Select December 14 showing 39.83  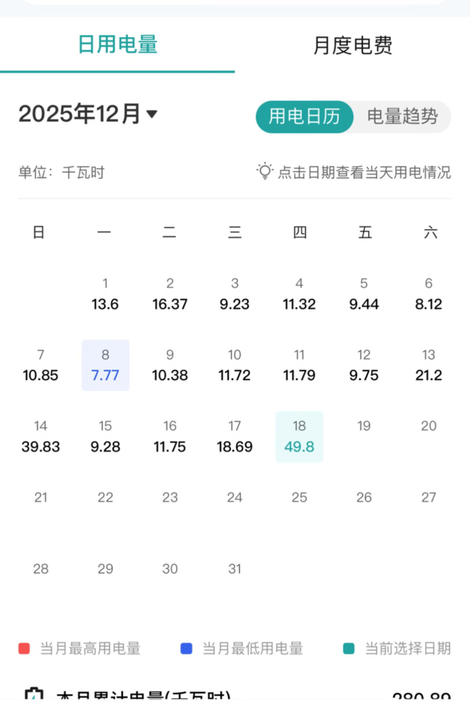tap(40, 437)
